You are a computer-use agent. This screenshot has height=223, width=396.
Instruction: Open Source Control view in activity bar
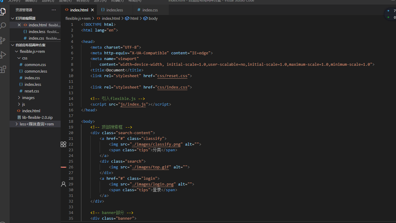pos(3,40)
